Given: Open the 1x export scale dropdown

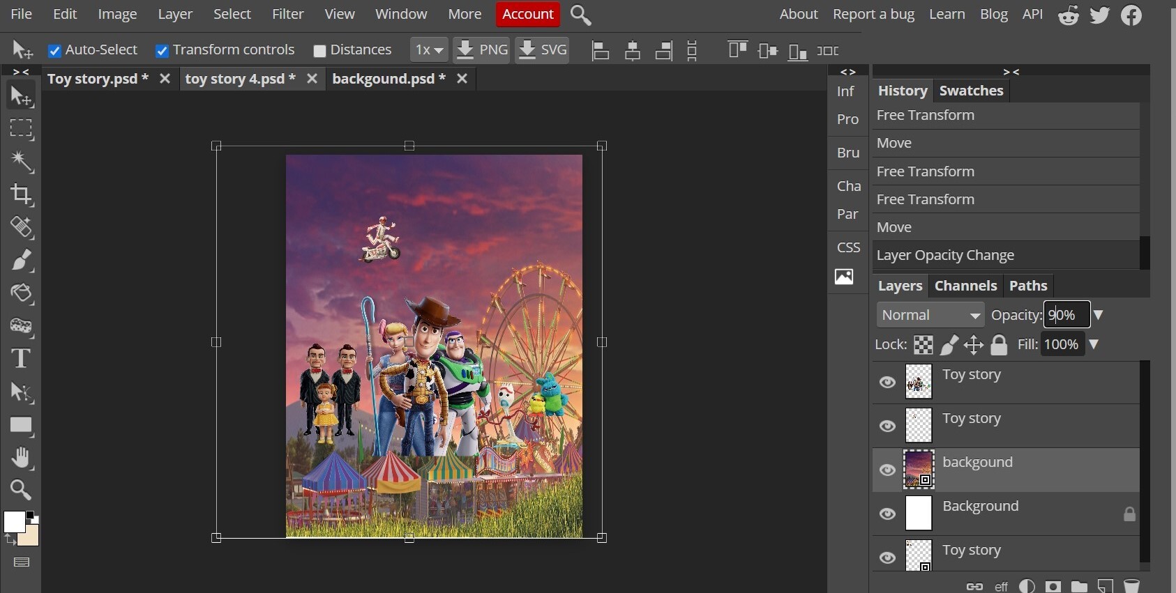Looking at the screenshot, I should (429, 50).
